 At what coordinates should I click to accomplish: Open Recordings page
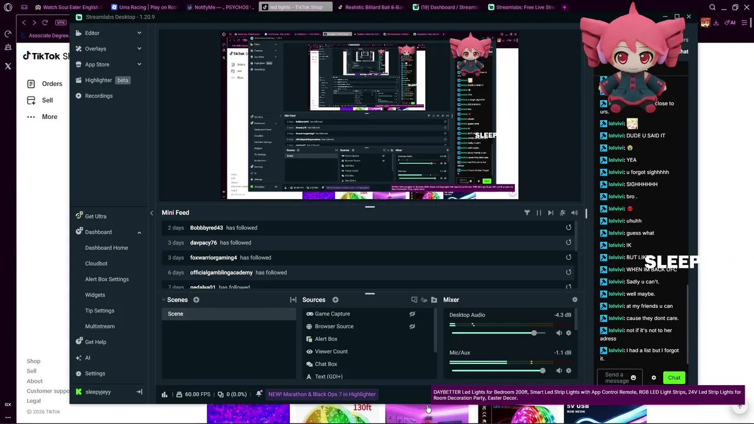94,96
